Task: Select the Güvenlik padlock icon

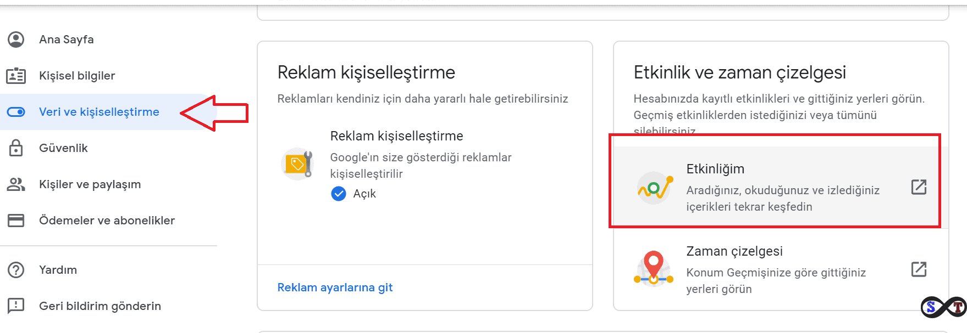Action: coord(16,148)
